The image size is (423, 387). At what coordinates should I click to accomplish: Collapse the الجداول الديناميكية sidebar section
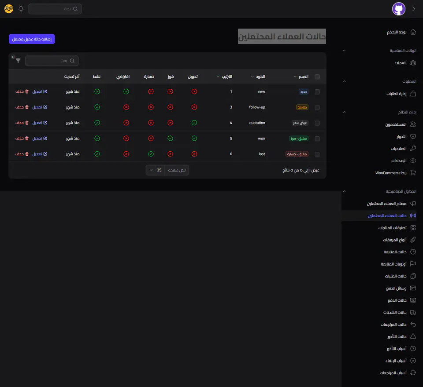click(344, 191)
